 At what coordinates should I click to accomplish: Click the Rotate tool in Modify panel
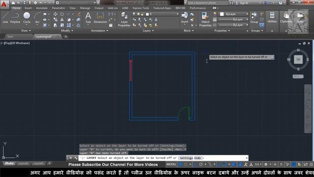(62, 14)
